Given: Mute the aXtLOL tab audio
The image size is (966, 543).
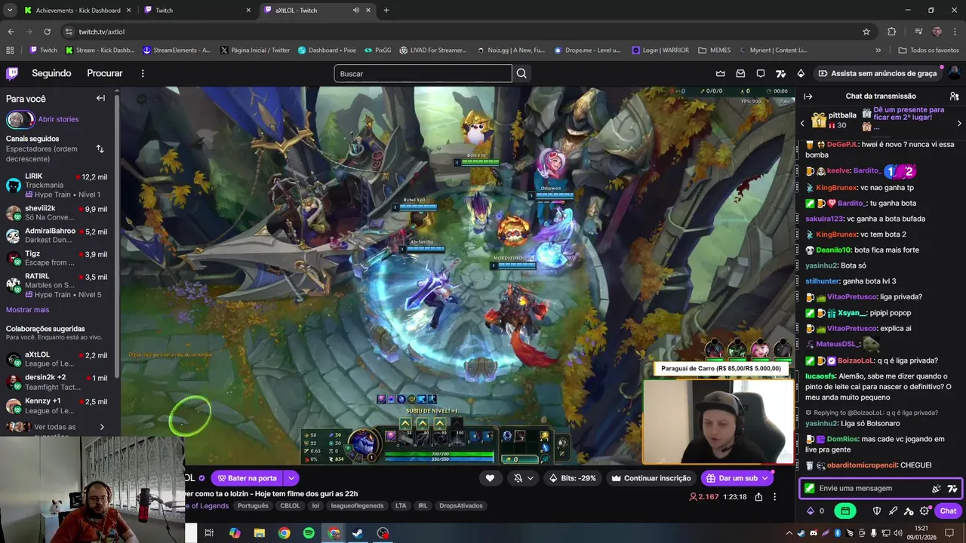Looking at the screenshot, I should click(356, 11).
